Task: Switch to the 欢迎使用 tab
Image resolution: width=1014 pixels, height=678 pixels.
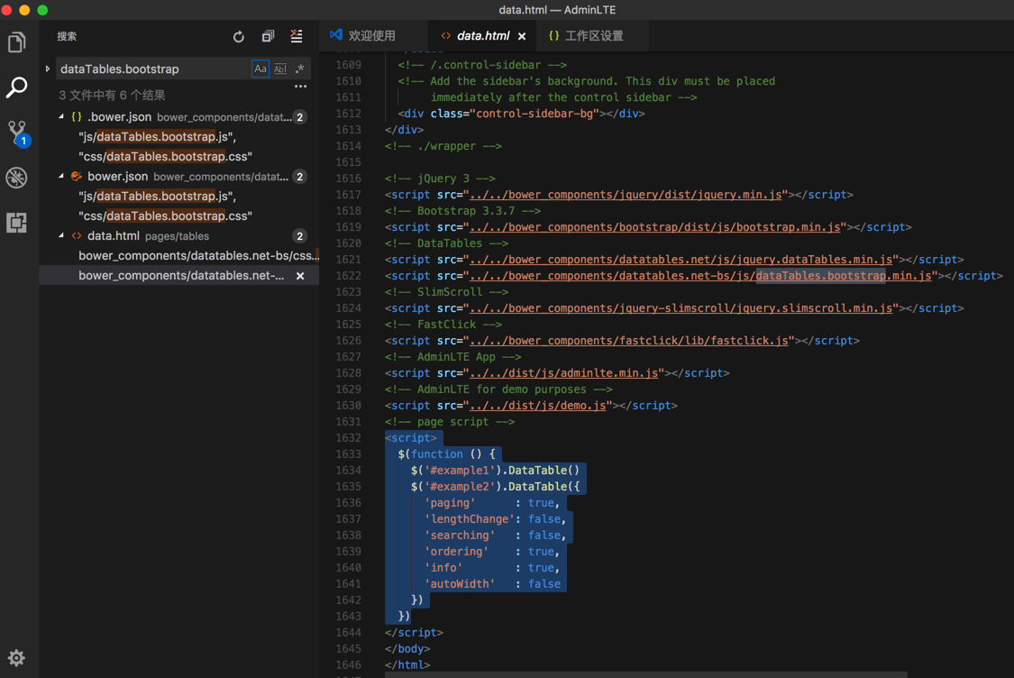Action: 363,36
